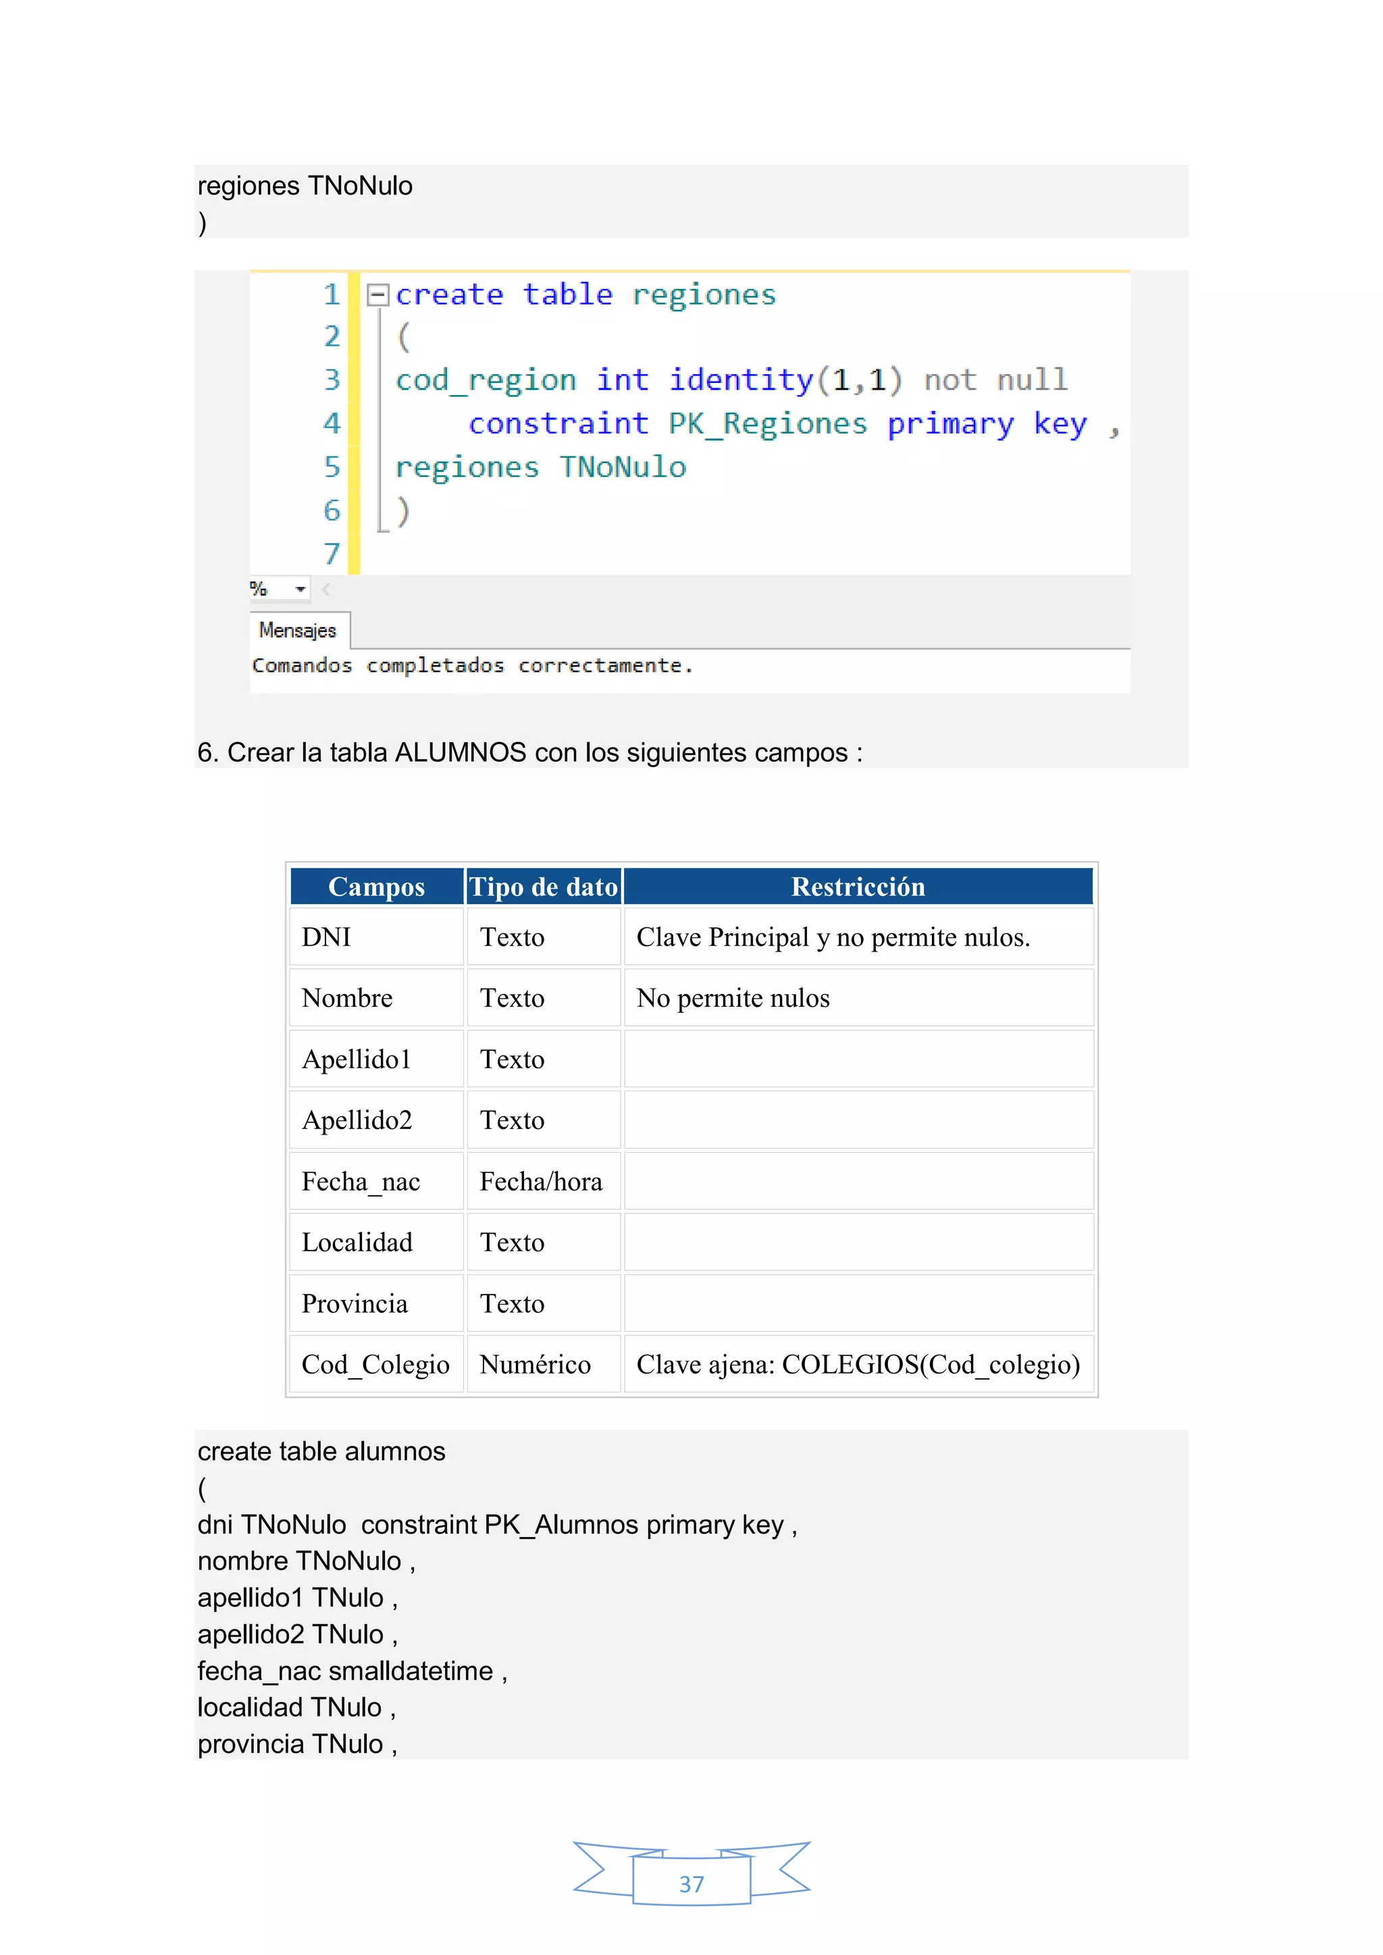Click the 'identity' keyword in the code
Viewport: 1383px width, 1955px height.
[x=741, y=380]
